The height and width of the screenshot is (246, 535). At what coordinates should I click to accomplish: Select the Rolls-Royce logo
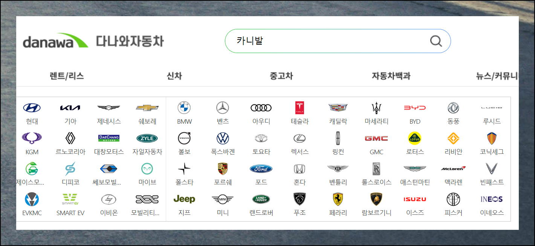click(376, 169)
